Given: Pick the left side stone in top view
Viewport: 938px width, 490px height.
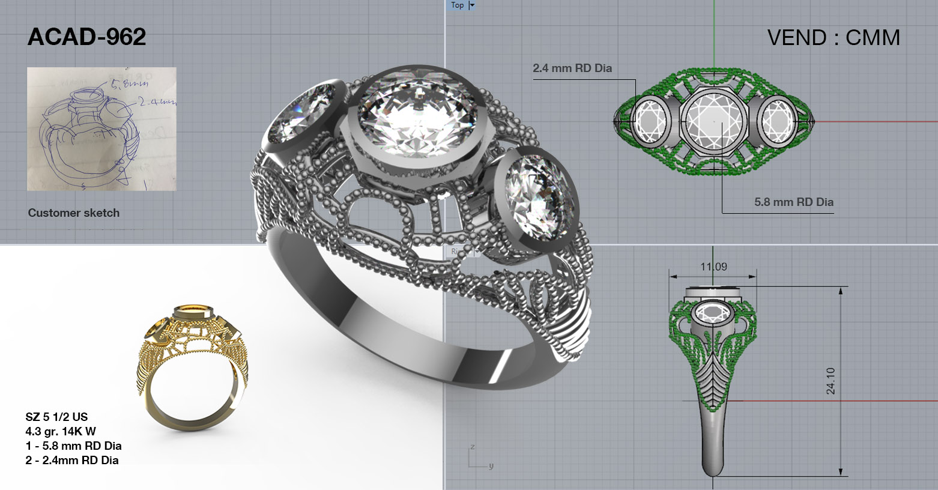Looking at the screenshot, I should coord(650,121).
